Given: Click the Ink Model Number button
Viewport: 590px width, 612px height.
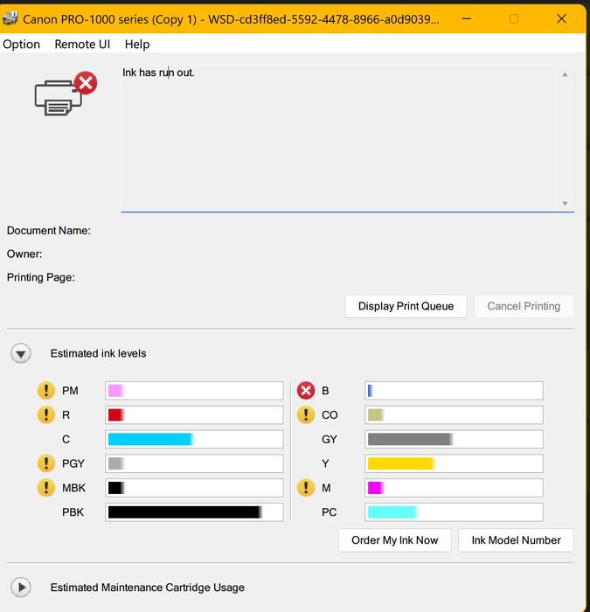Looking at the screenshot, I should [x=516, y=540].
